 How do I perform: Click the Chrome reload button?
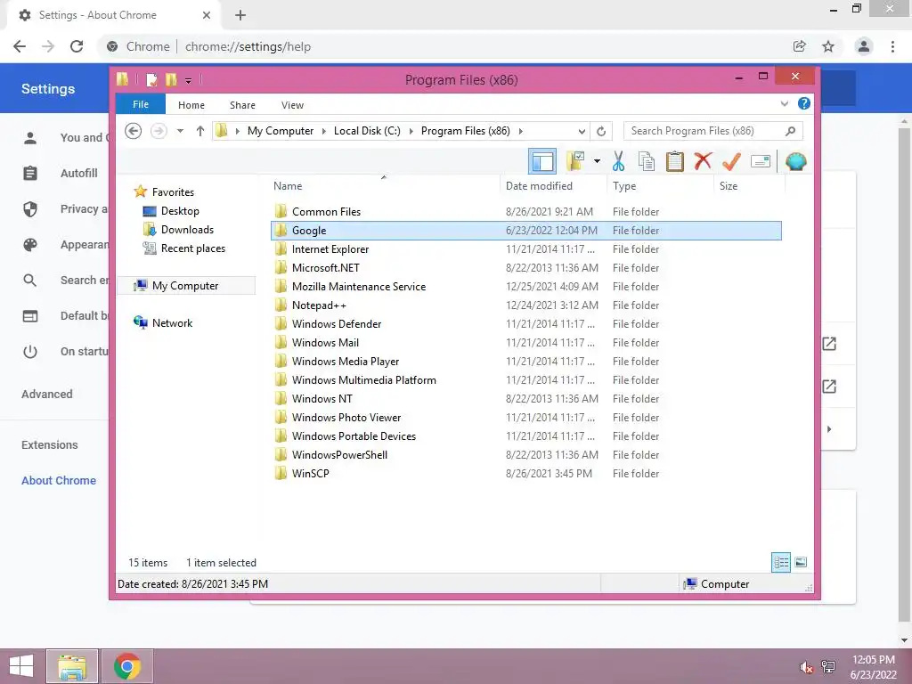point(77,46)
